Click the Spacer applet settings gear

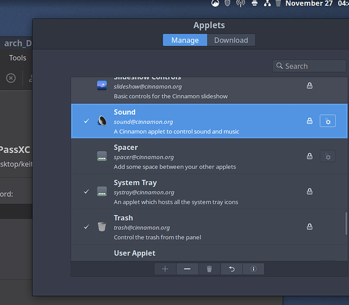328,156
